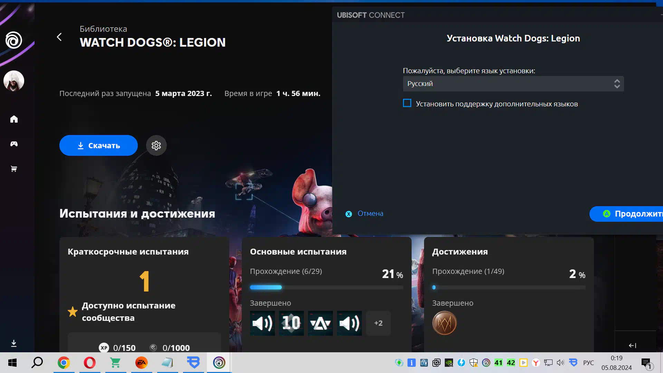This screenshot has width=663, height=373.
Task: Enable additional language support checkbox
Action: pos(407,103)
